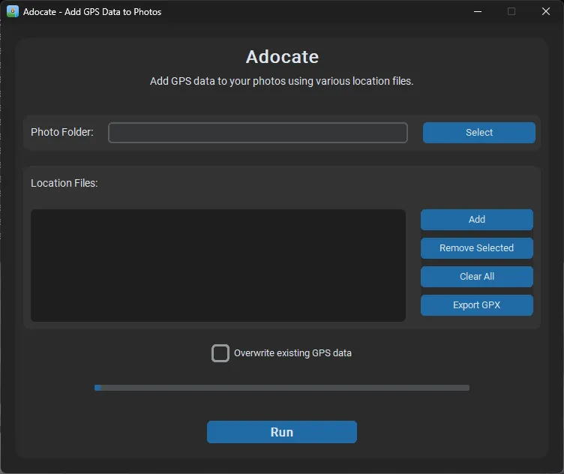Viewport: 564px width, 474px height.
Task: Click the 'Overwrite existing GPS data' label text
Action: (292, 353)
